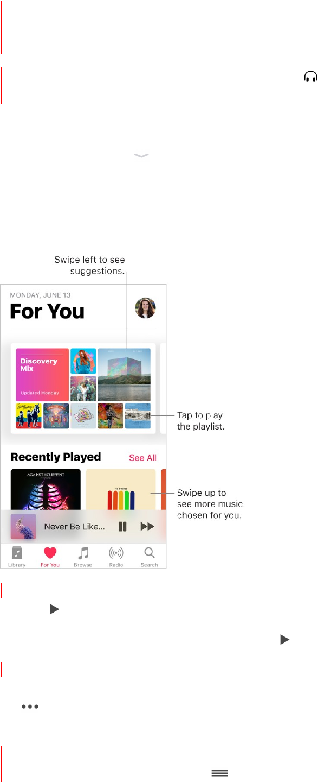Skip to next track in mini player

(147, 526)
